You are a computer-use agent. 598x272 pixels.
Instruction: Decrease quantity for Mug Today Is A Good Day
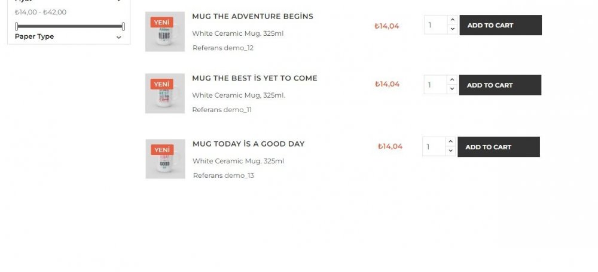point(450,152)
